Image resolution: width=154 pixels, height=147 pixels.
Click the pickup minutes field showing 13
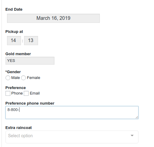31,41
